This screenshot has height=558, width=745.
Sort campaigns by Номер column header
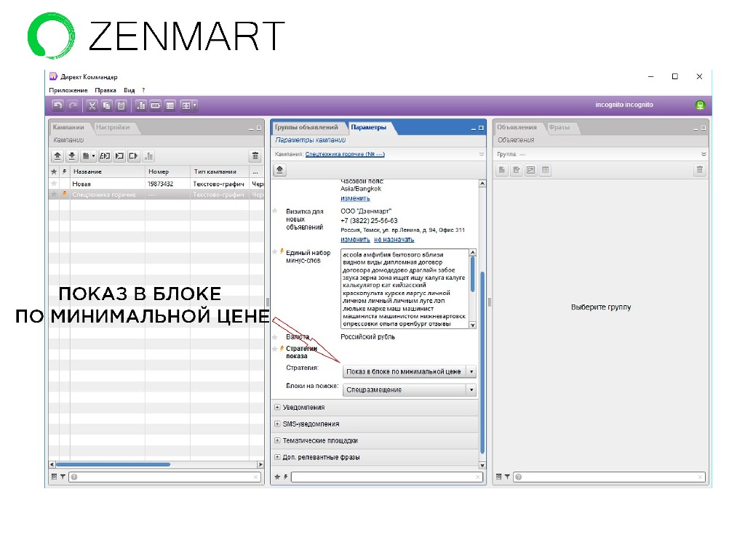167,171
